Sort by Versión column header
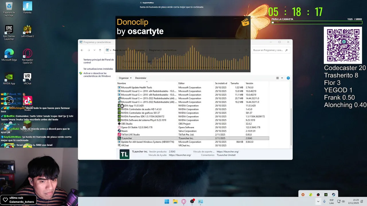This screenshot has width=367, height=206. click(x=257, y=83)
